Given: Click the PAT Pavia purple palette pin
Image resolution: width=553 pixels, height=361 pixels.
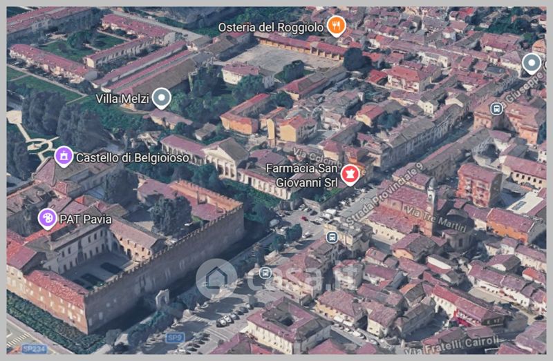Looking at the screenshot, I should pyautogui.click(x=48, y=219).
